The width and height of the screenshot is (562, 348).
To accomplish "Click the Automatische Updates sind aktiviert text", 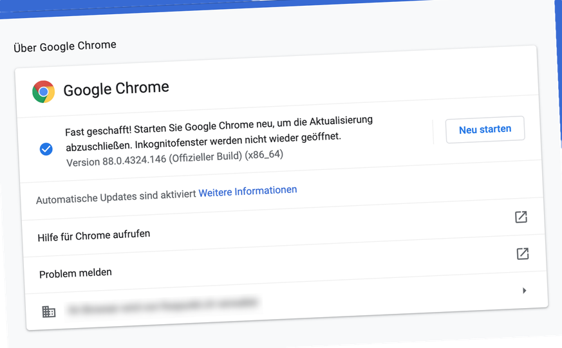I will click(116, 197).
